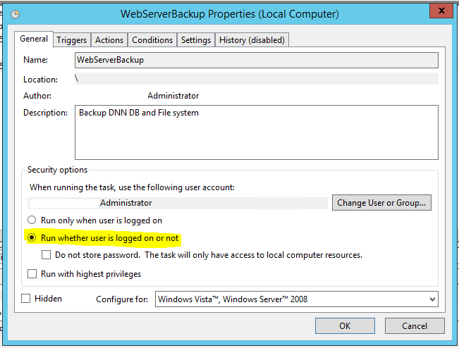
Task: Click the Security options group label
Action: [57, 170]
